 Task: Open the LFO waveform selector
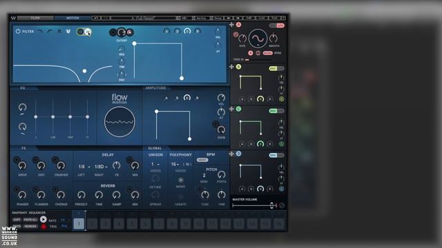point(258,39)
